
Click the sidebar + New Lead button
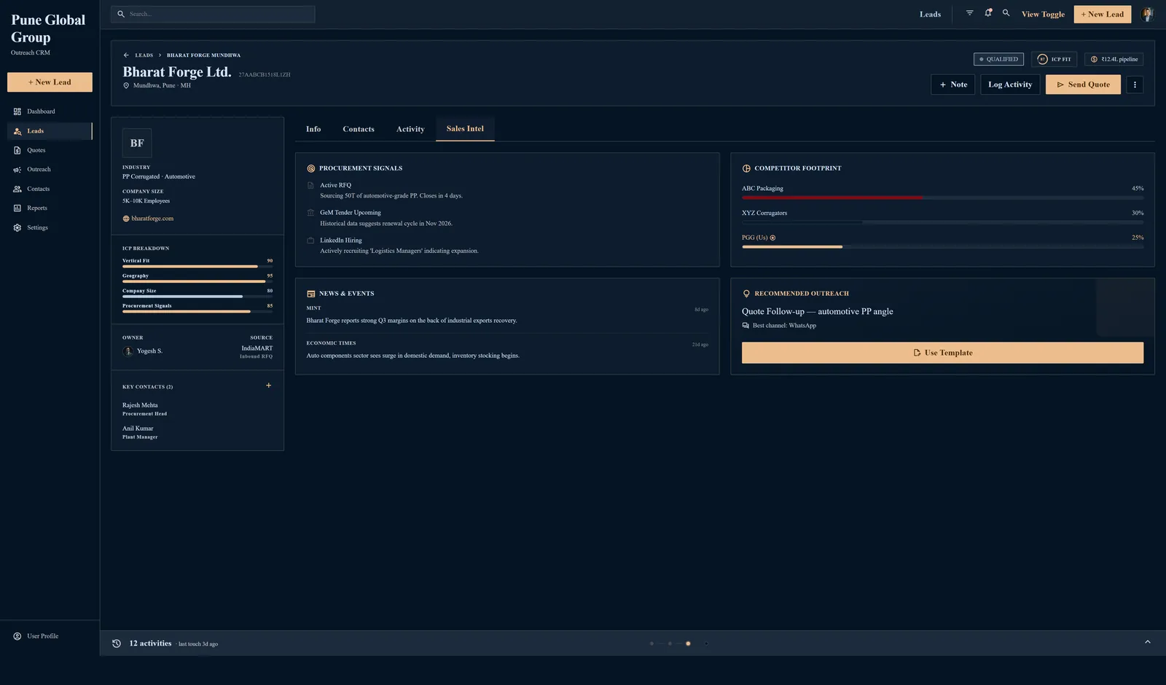point(50,82)
